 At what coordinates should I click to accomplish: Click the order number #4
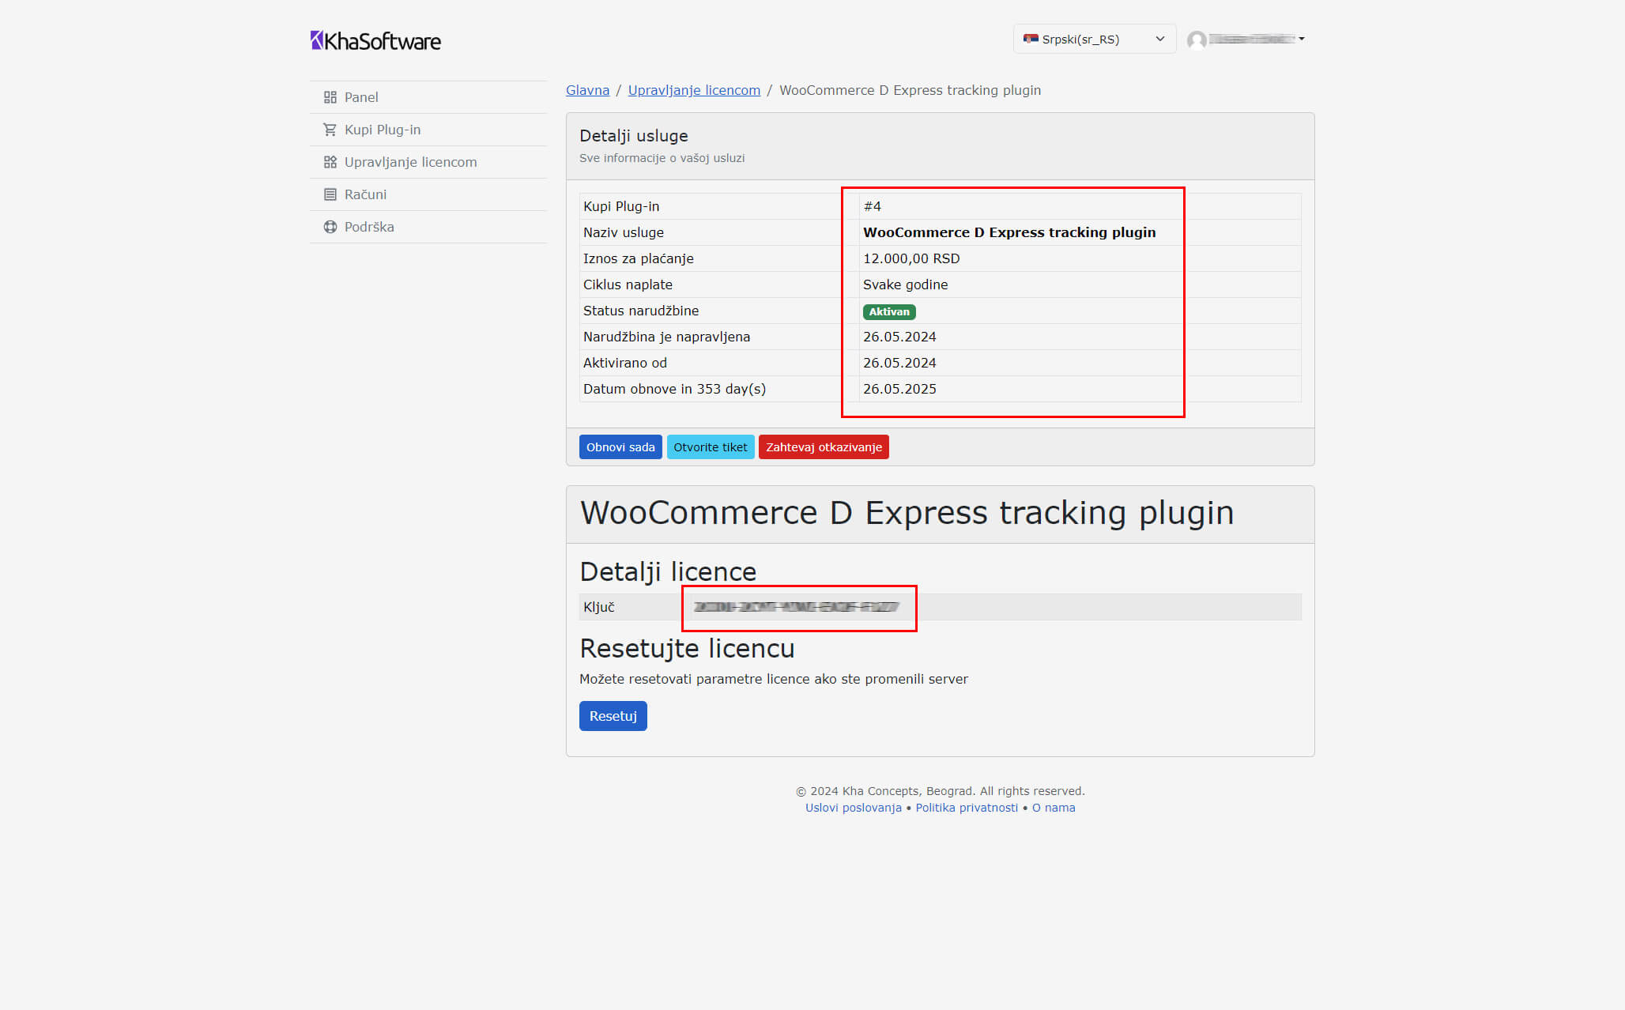point(872,206)
